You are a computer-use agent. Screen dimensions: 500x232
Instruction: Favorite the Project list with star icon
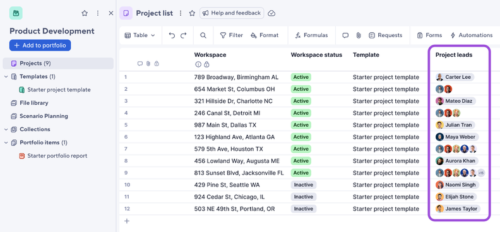point(192,13)
